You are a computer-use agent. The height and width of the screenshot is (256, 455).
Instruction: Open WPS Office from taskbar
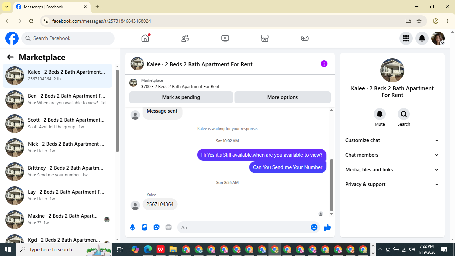point(160,249)
